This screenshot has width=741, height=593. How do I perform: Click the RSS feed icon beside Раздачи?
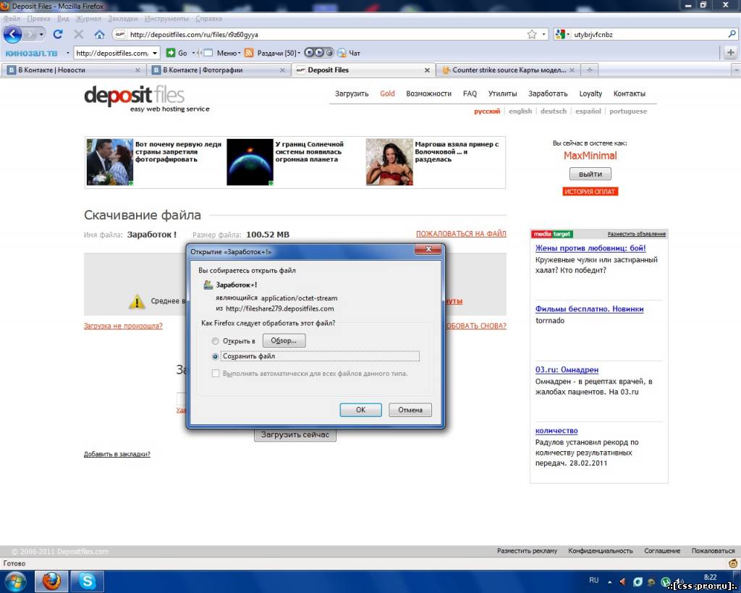(x=249, y=53)
